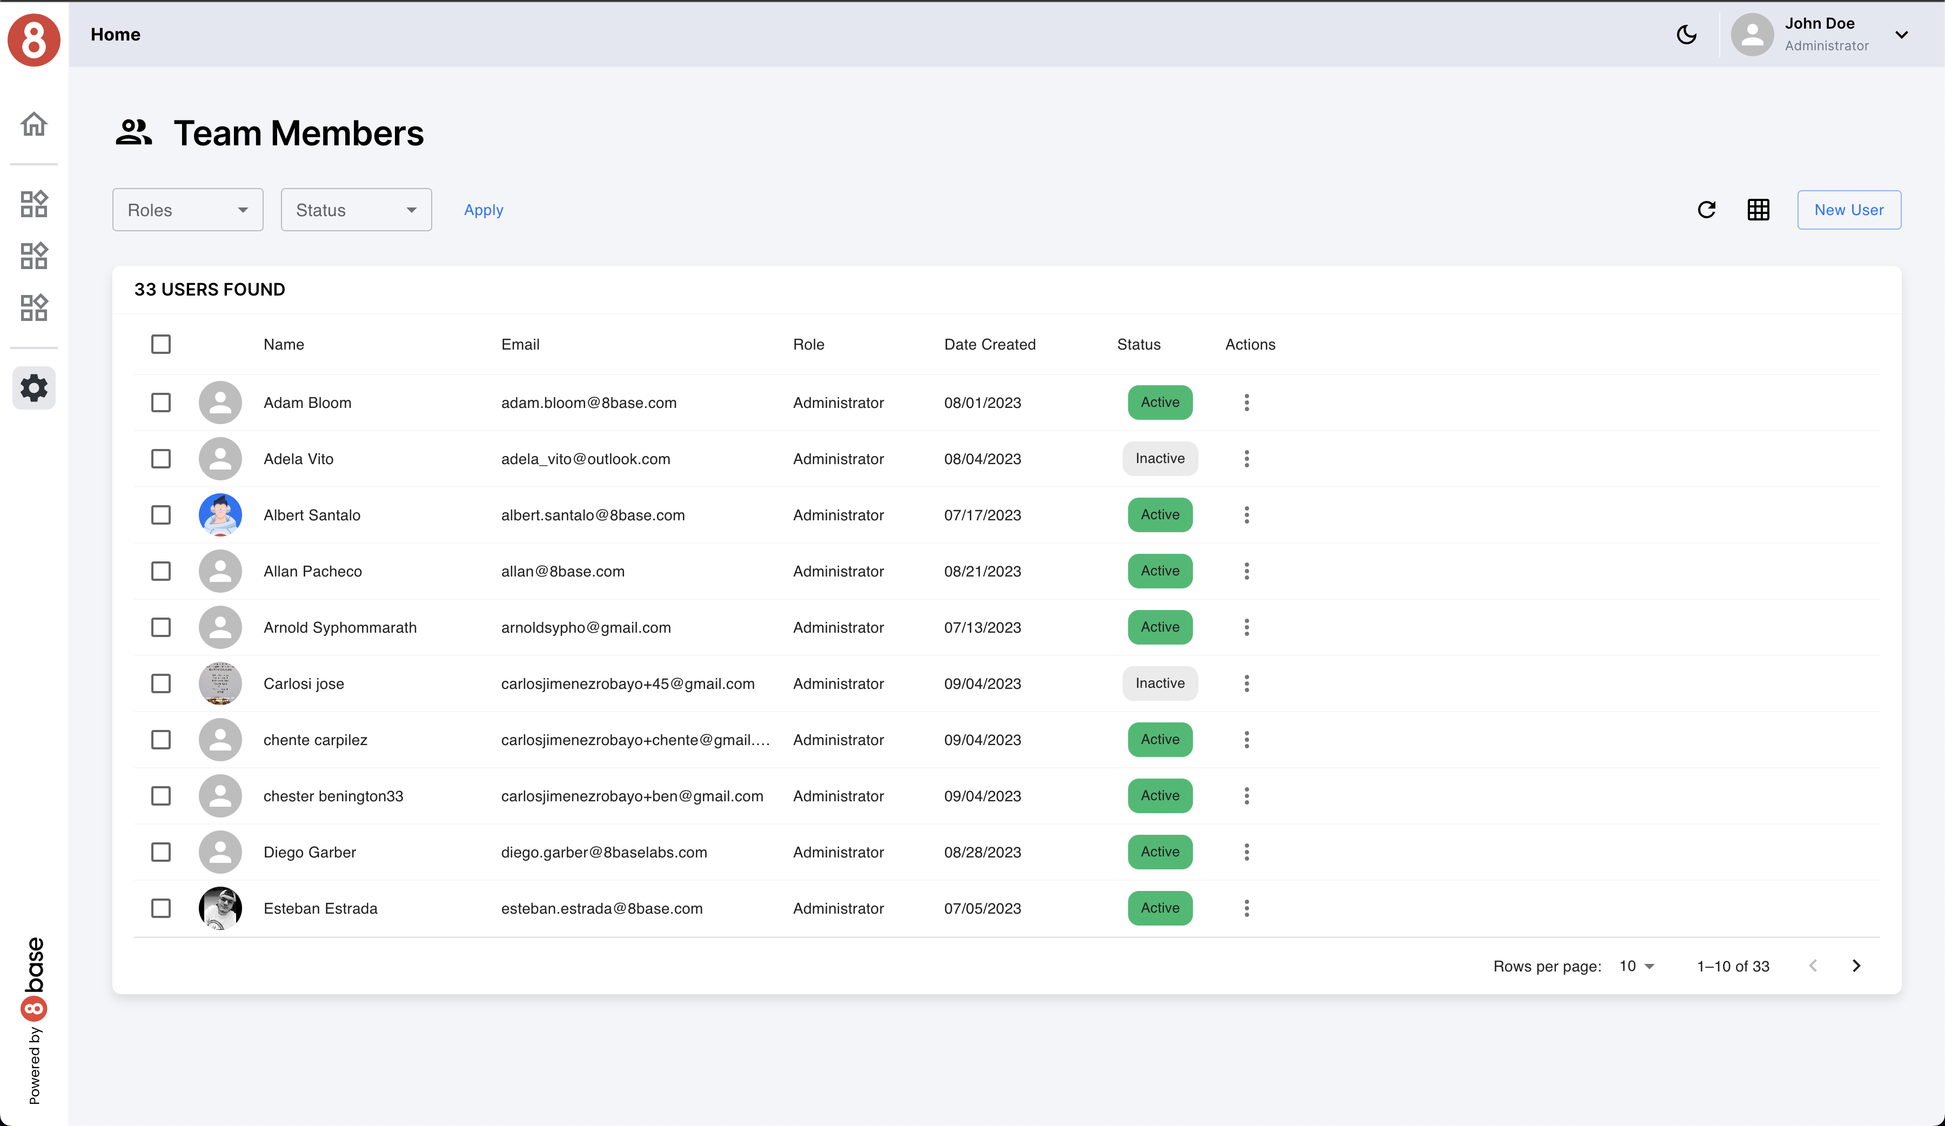Click the Home header item

point(115,35)
